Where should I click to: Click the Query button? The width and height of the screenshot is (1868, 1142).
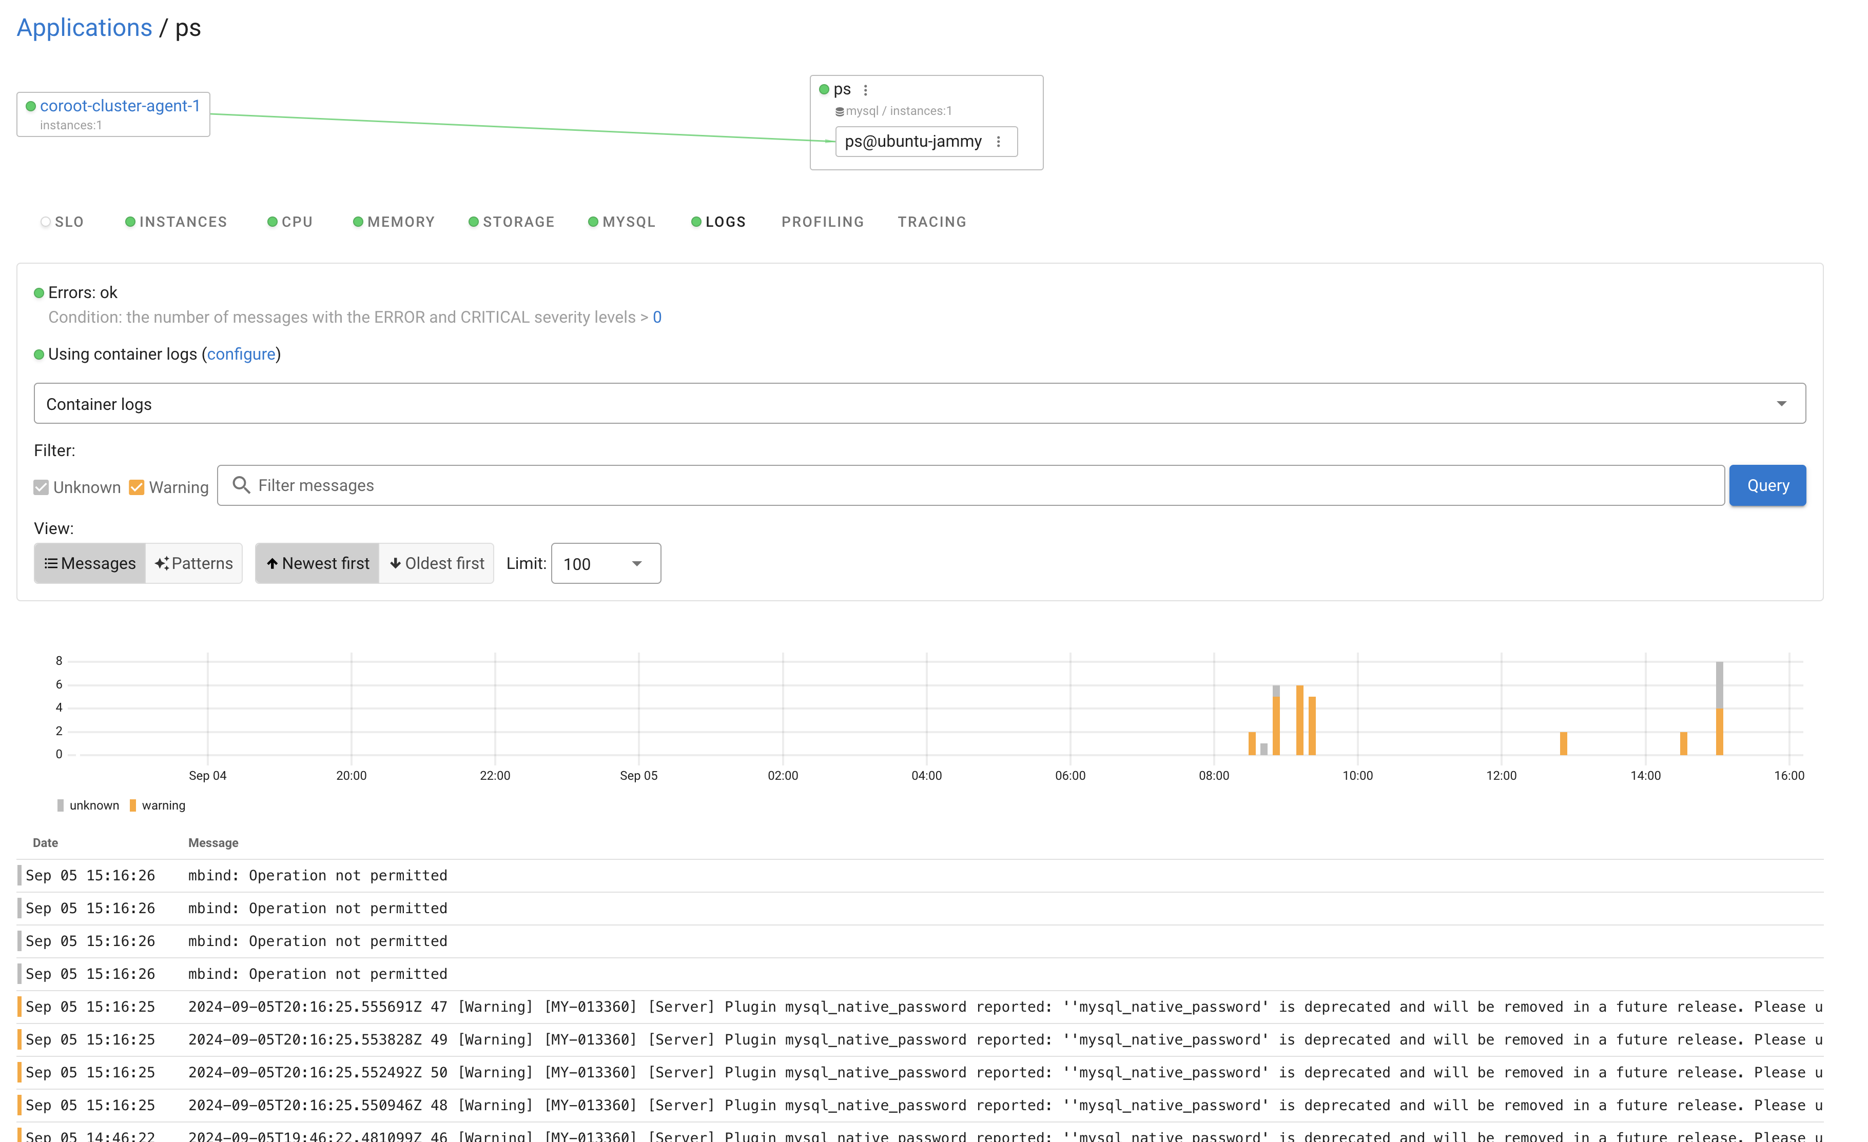point(1767,485)
